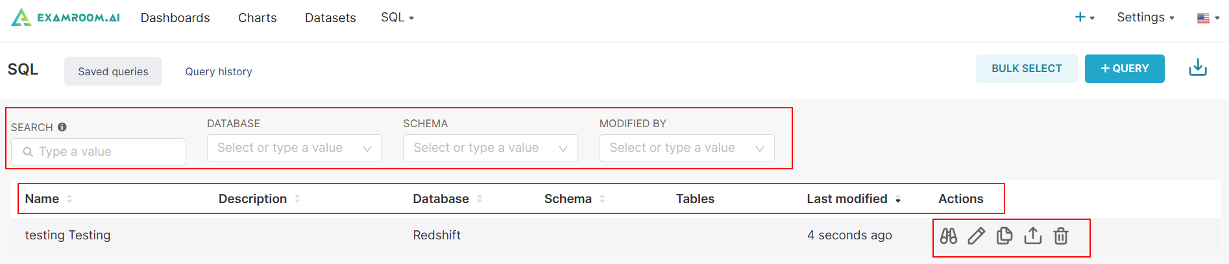The width and height of the screenshot is (1229, 264).
Task: Click the search info tooltip icon
Action: point(62,127)
